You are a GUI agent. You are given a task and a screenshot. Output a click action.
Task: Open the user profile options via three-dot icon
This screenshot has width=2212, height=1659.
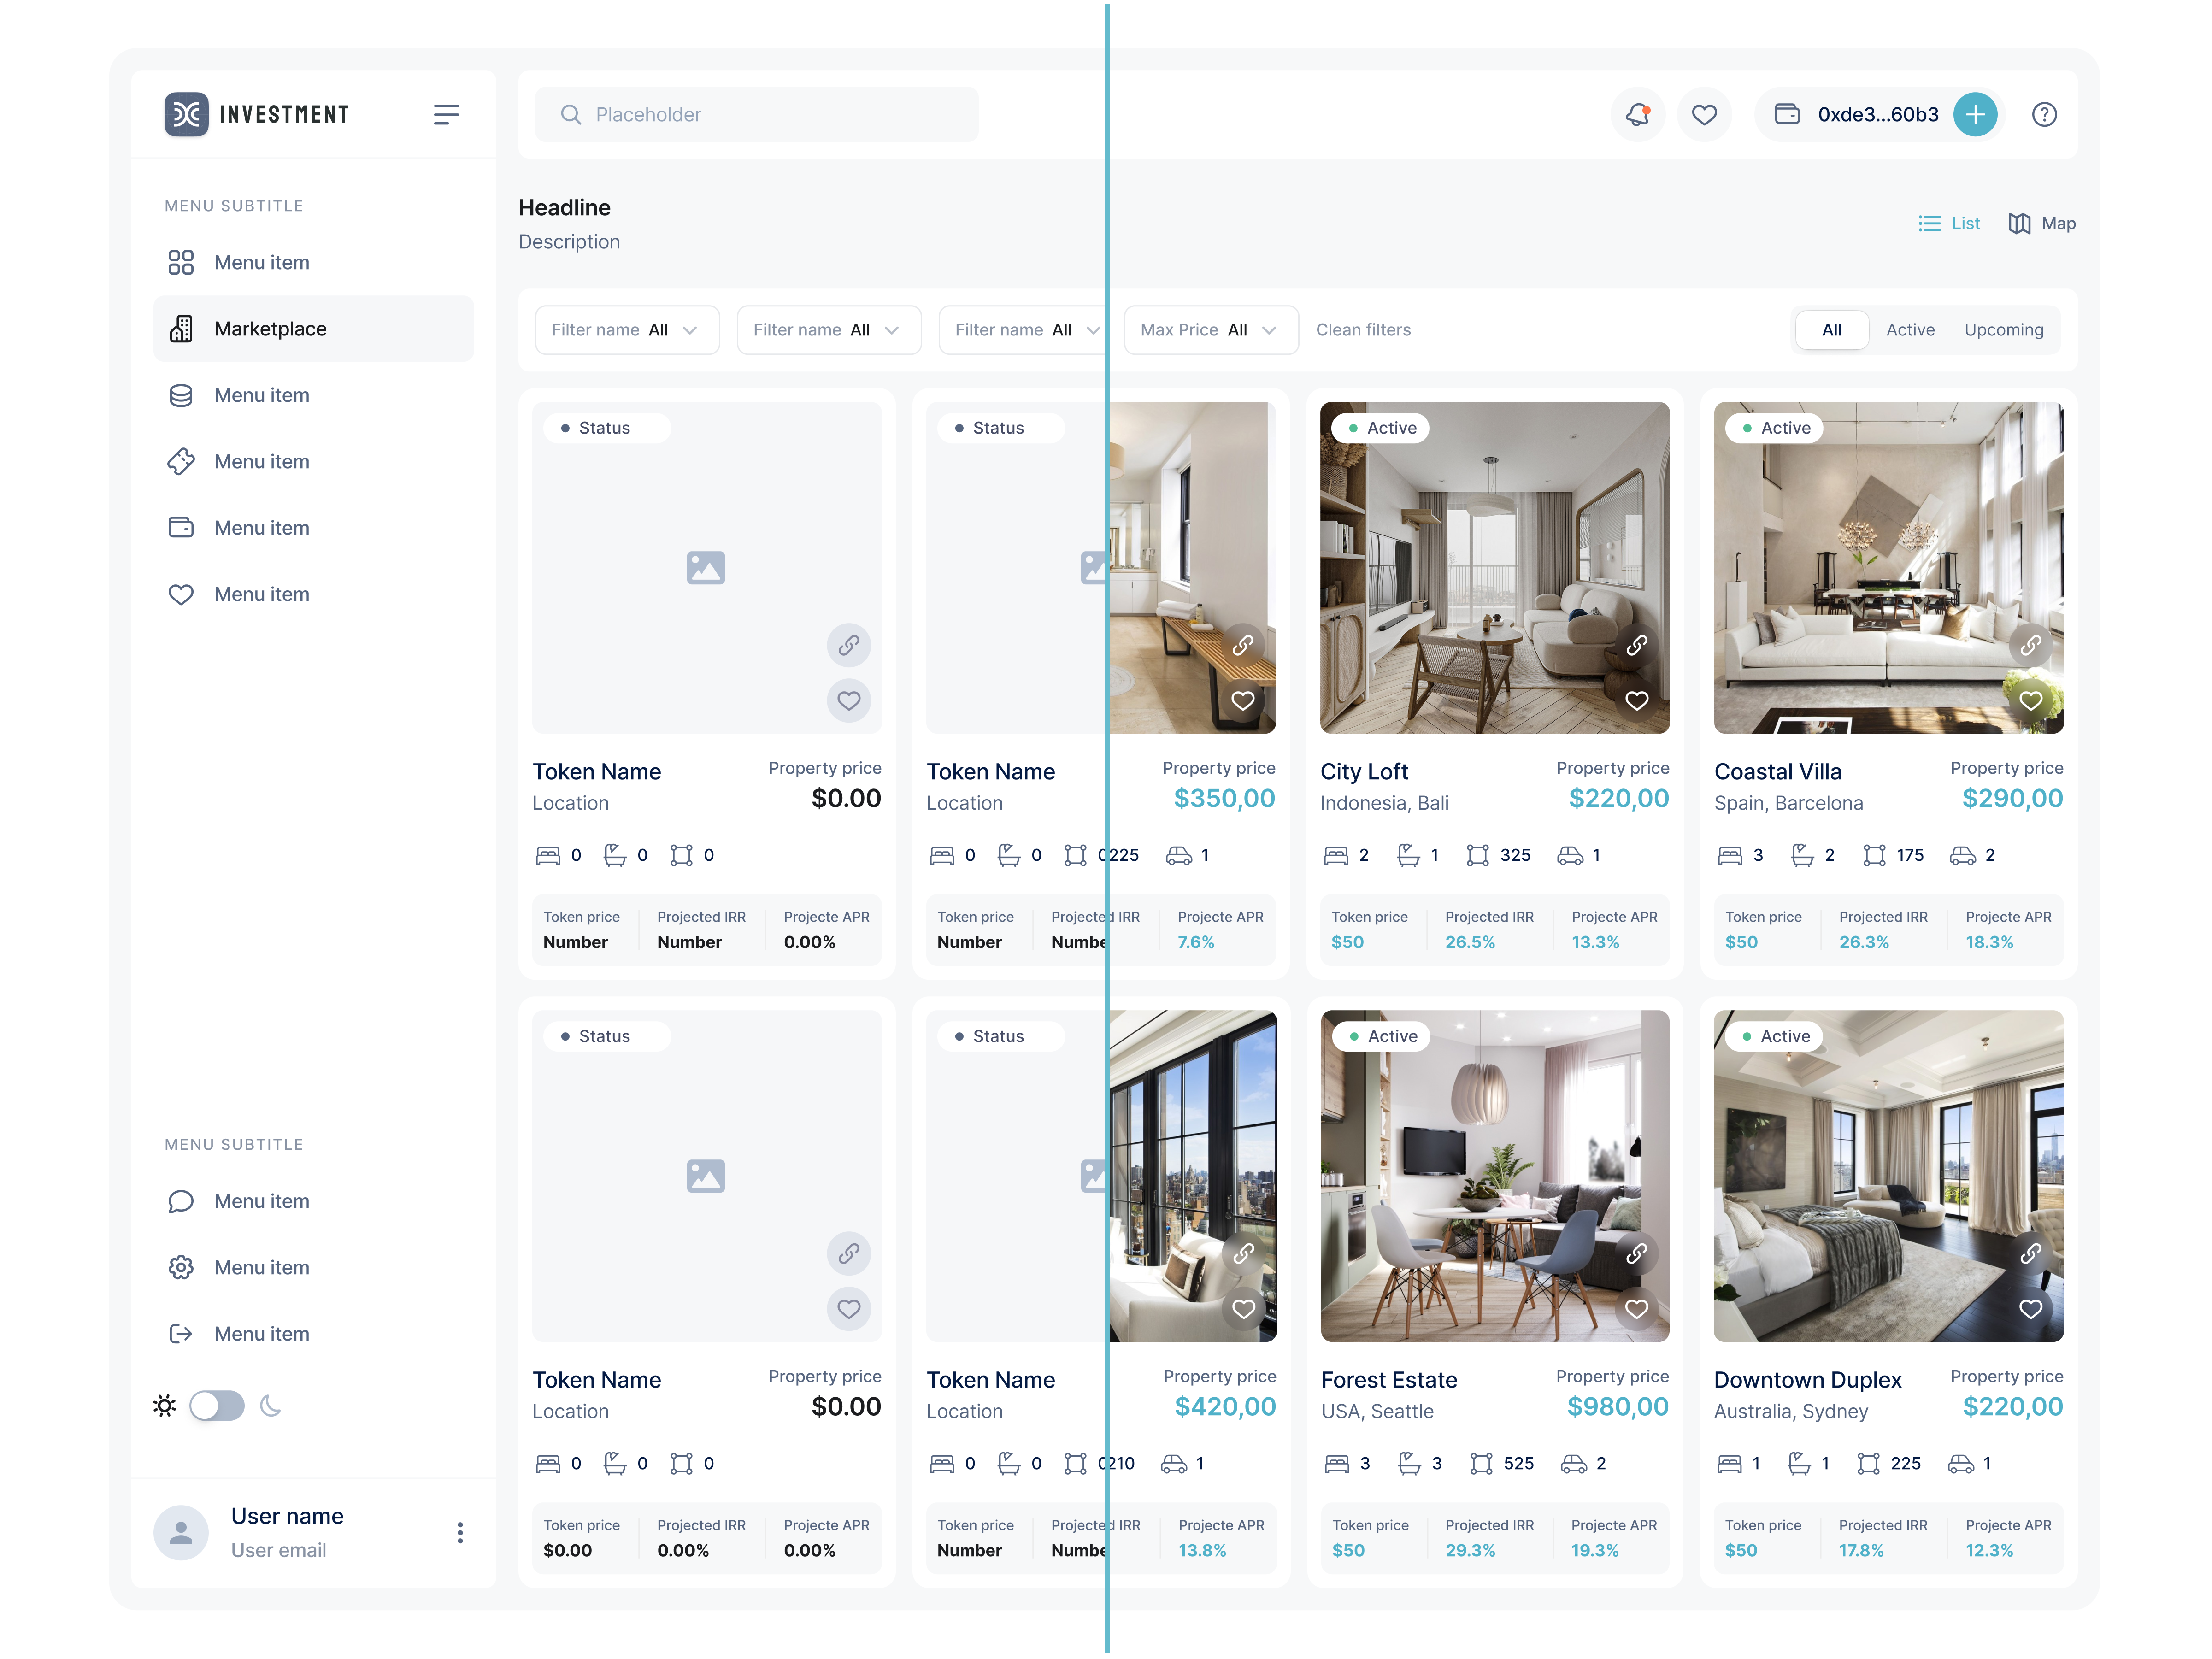pos(460,1532)
